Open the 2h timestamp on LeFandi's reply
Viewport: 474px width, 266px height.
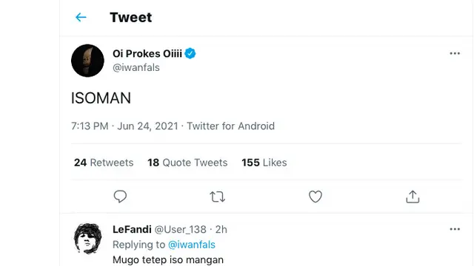[x=221, y=230]
